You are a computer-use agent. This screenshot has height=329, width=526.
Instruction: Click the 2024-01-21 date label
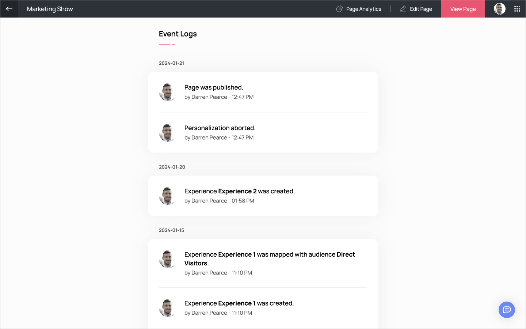pyautogui.click(x=171, y=63)
